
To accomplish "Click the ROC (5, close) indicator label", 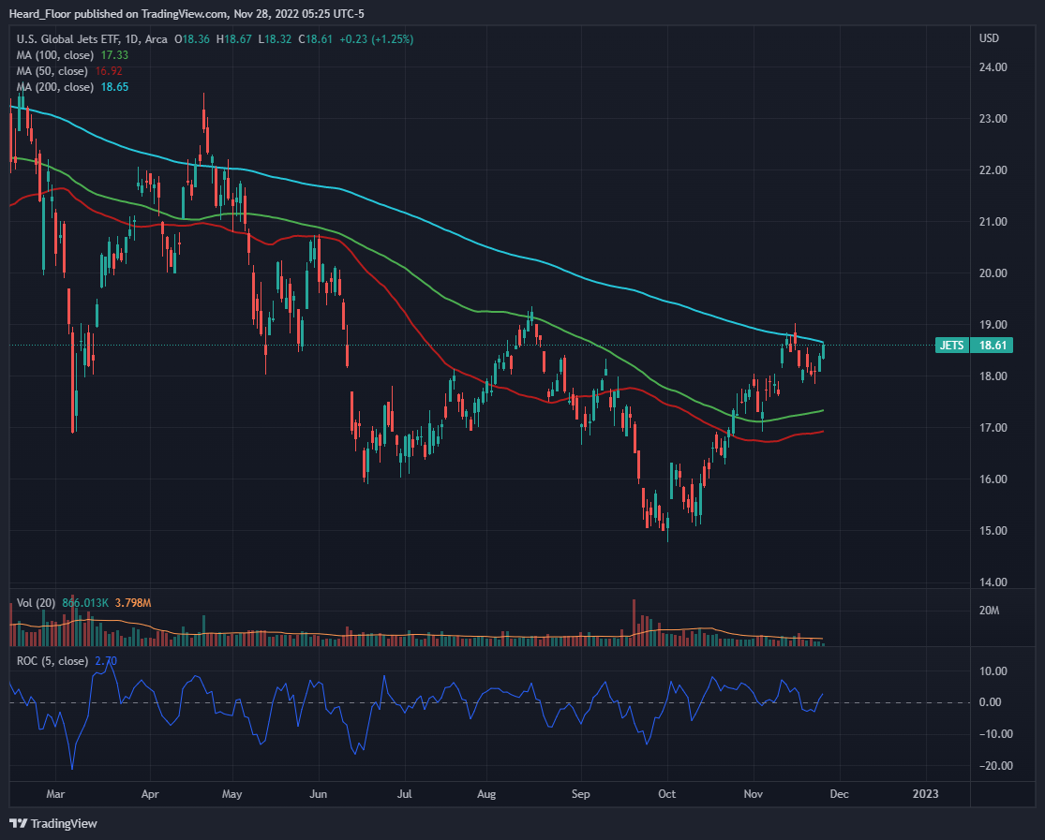I will (x=52, y=661).
